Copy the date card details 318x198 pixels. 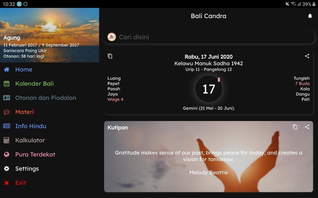coord(110,56)
